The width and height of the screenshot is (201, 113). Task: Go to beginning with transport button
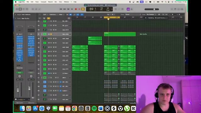68,9
